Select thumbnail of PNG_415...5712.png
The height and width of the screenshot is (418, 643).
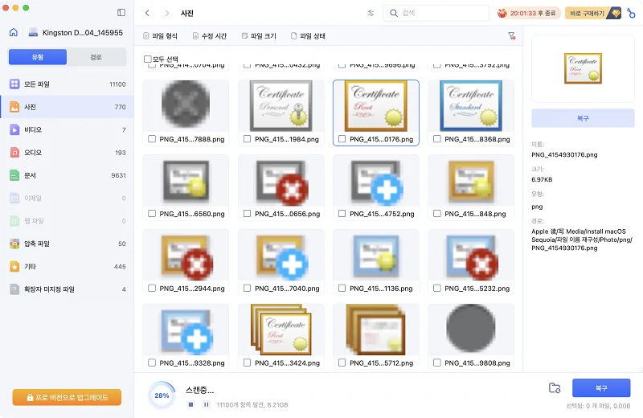375,330
